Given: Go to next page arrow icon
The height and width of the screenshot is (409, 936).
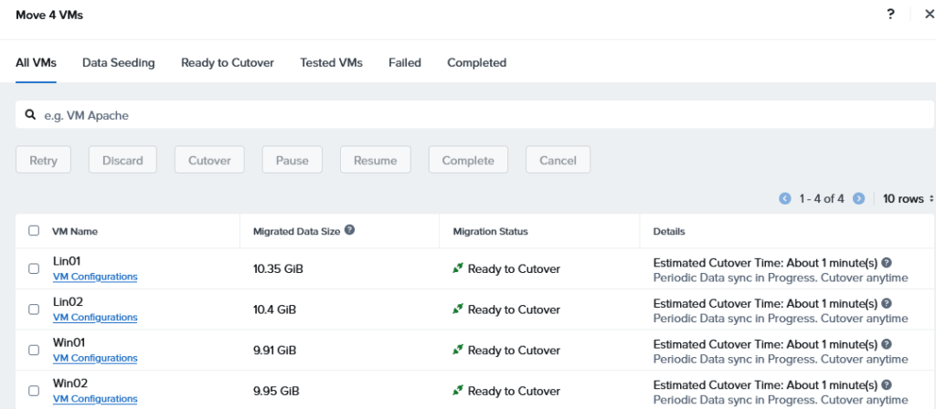Looking at the screenshot, I should (858, 198).
